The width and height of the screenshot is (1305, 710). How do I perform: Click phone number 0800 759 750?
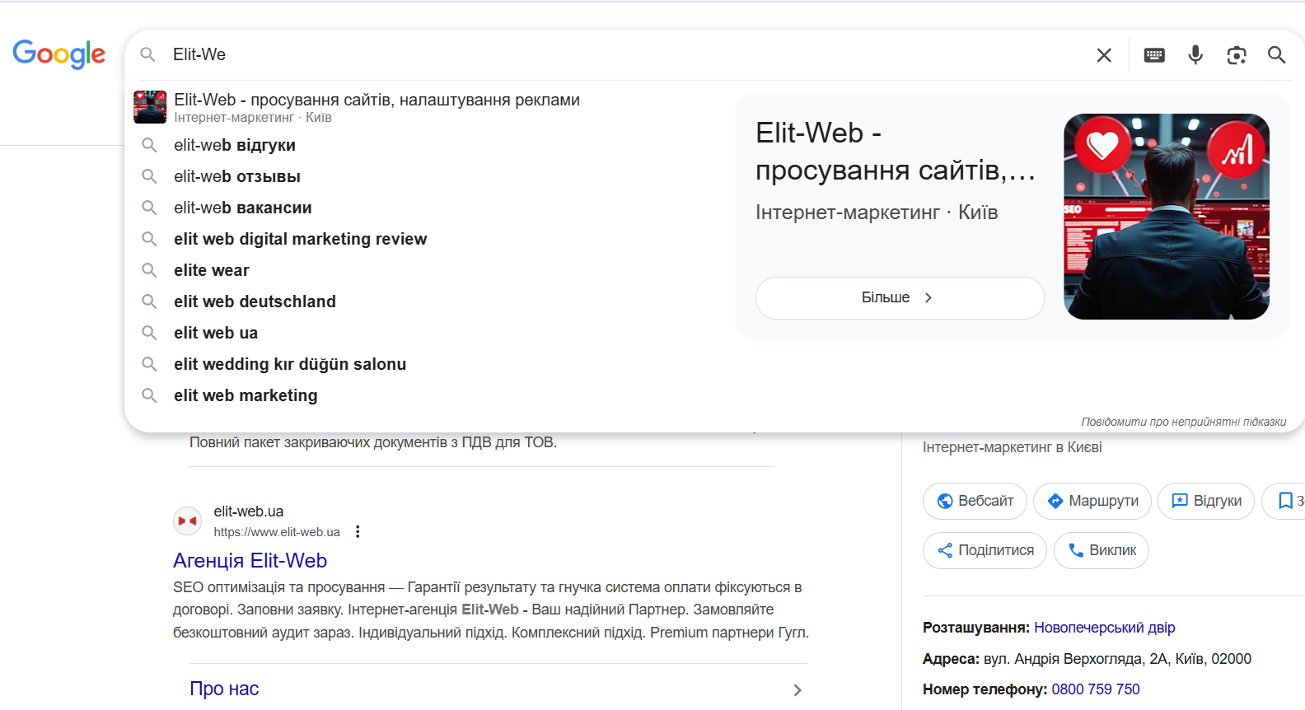[1095, 689]
